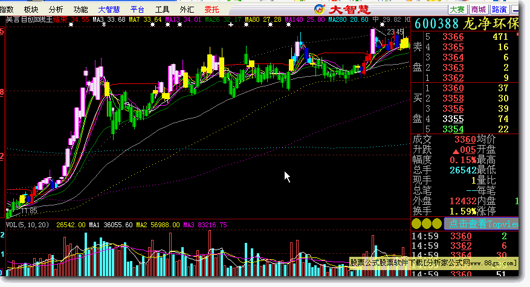Click the 外盘 value 12432

[463, 201]
